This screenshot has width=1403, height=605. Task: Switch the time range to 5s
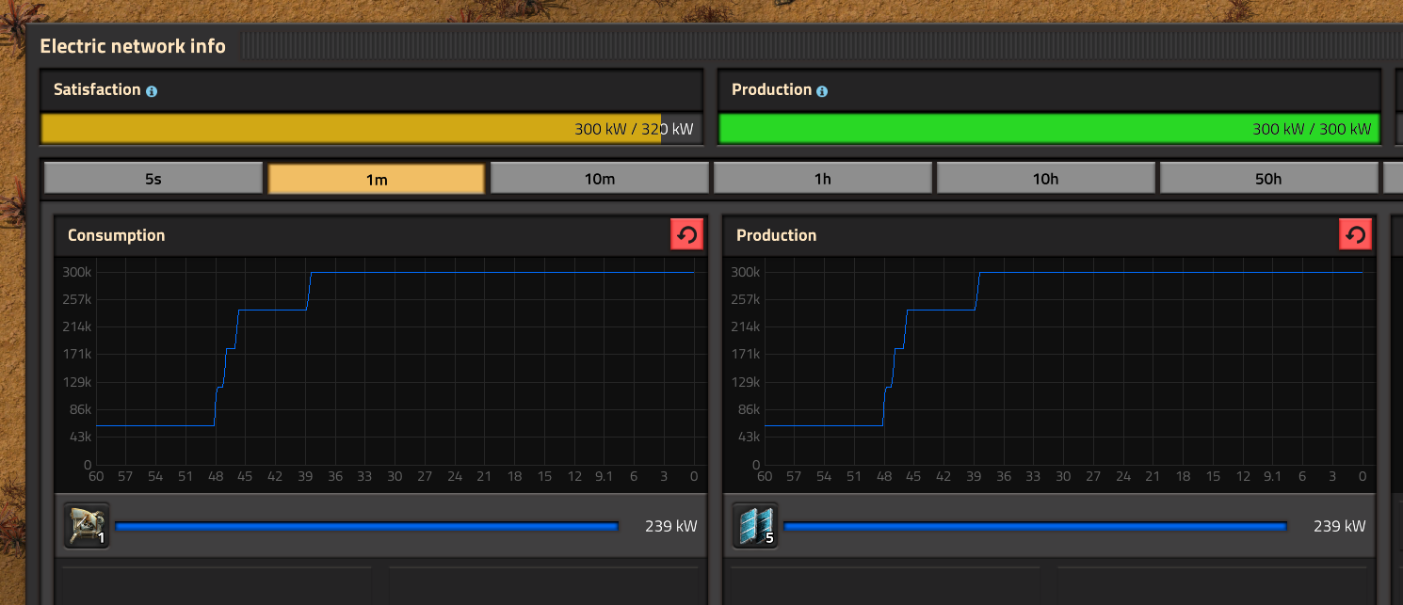153,179
